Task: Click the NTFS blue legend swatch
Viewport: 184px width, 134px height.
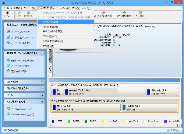Action: (53, 121)
